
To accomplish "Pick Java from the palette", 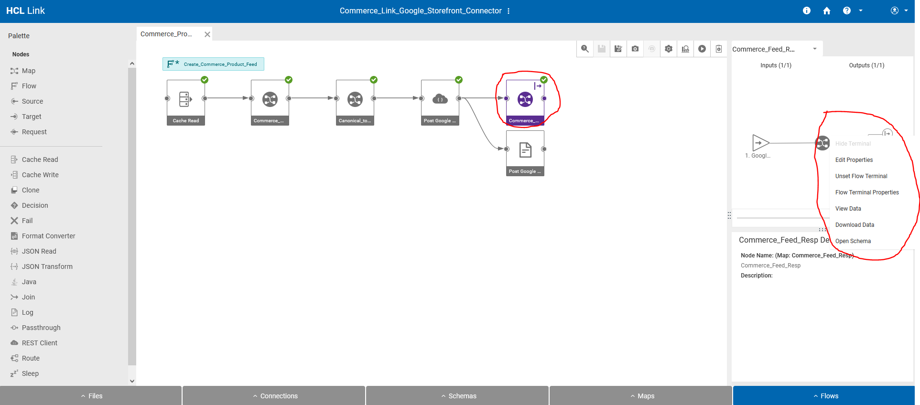I will (x=23, y=282).
